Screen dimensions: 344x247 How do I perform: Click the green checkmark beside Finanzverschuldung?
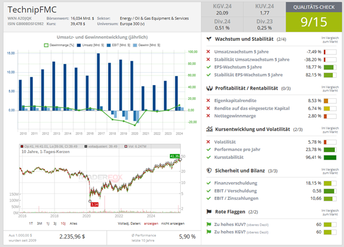pos(209,183)
